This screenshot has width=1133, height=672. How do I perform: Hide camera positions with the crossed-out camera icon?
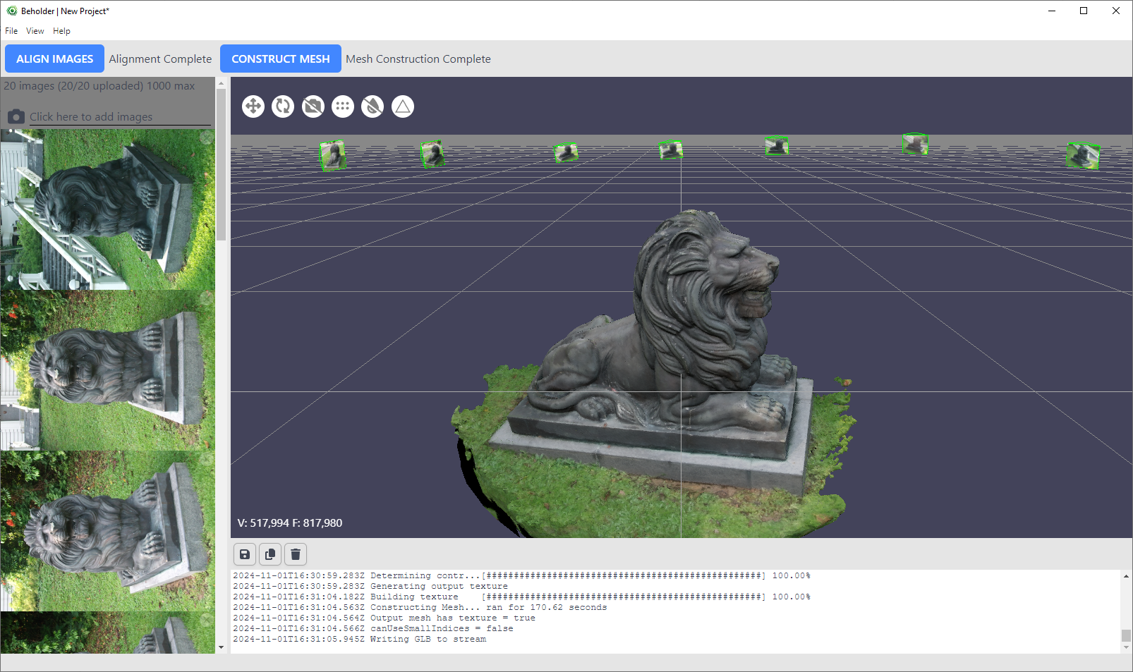tap(313, 106)
